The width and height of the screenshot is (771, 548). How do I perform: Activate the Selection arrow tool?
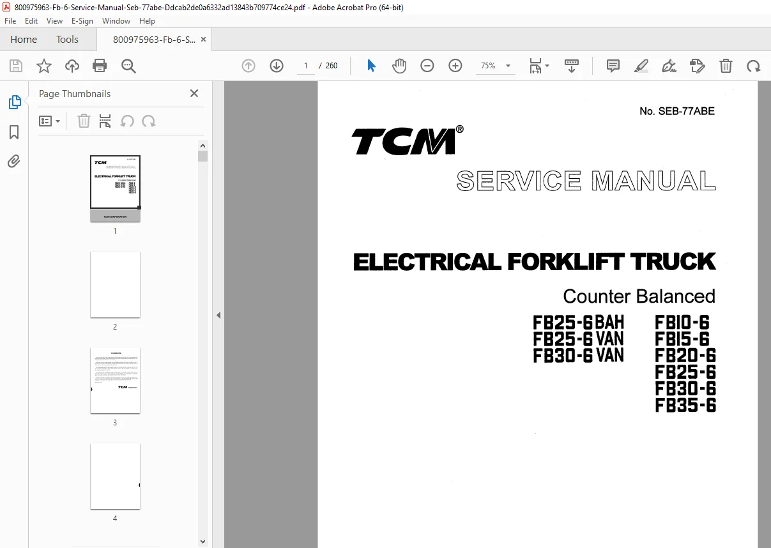[x=371, y=66]
